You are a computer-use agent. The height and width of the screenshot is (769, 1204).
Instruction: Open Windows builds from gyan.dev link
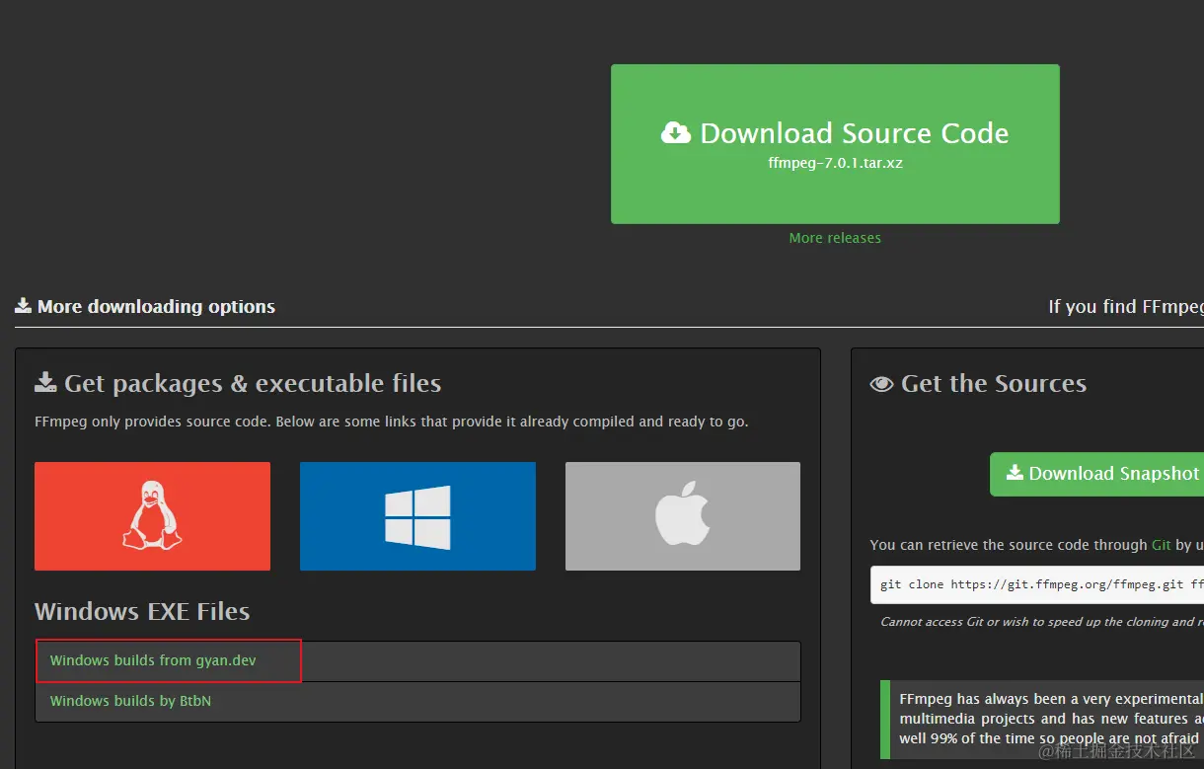click(x=153, y=660)
